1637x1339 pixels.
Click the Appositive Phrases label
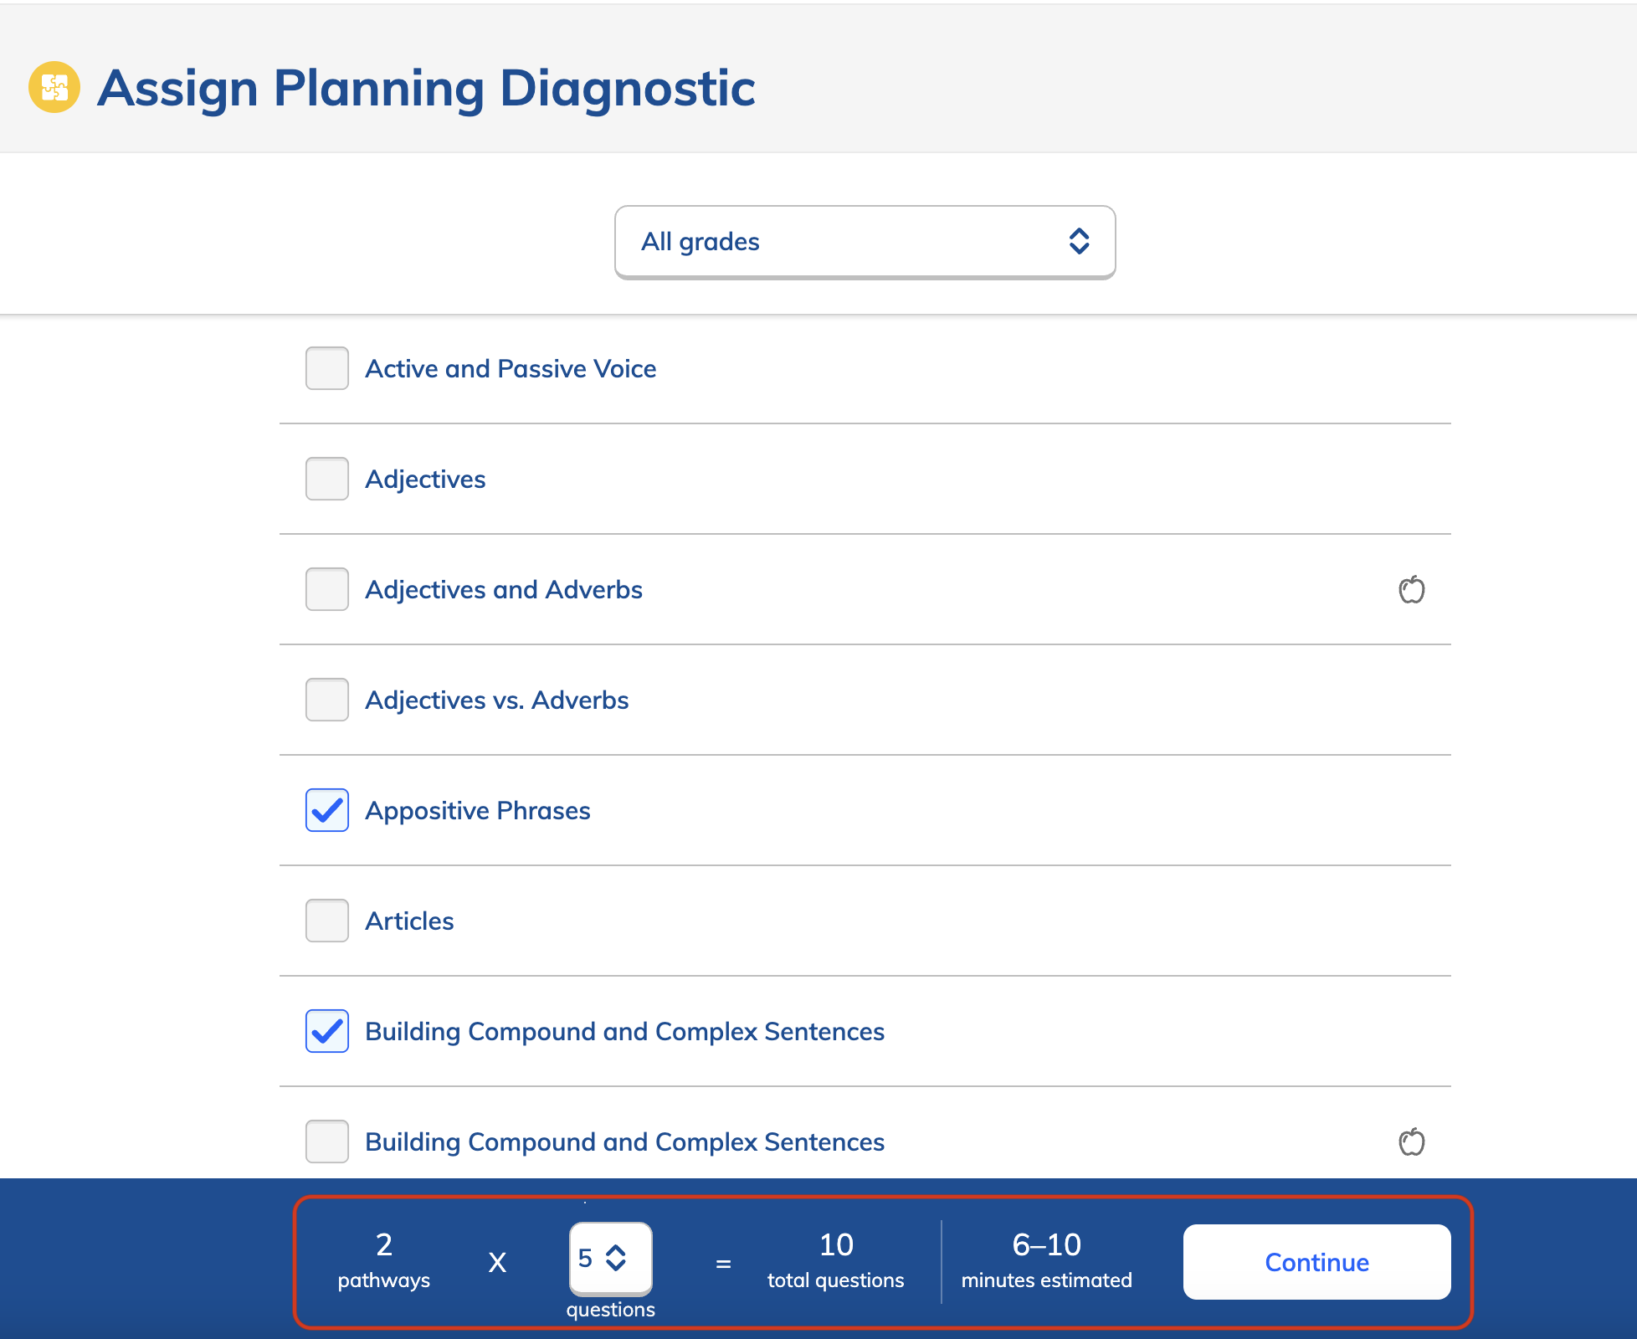(478, 811)
